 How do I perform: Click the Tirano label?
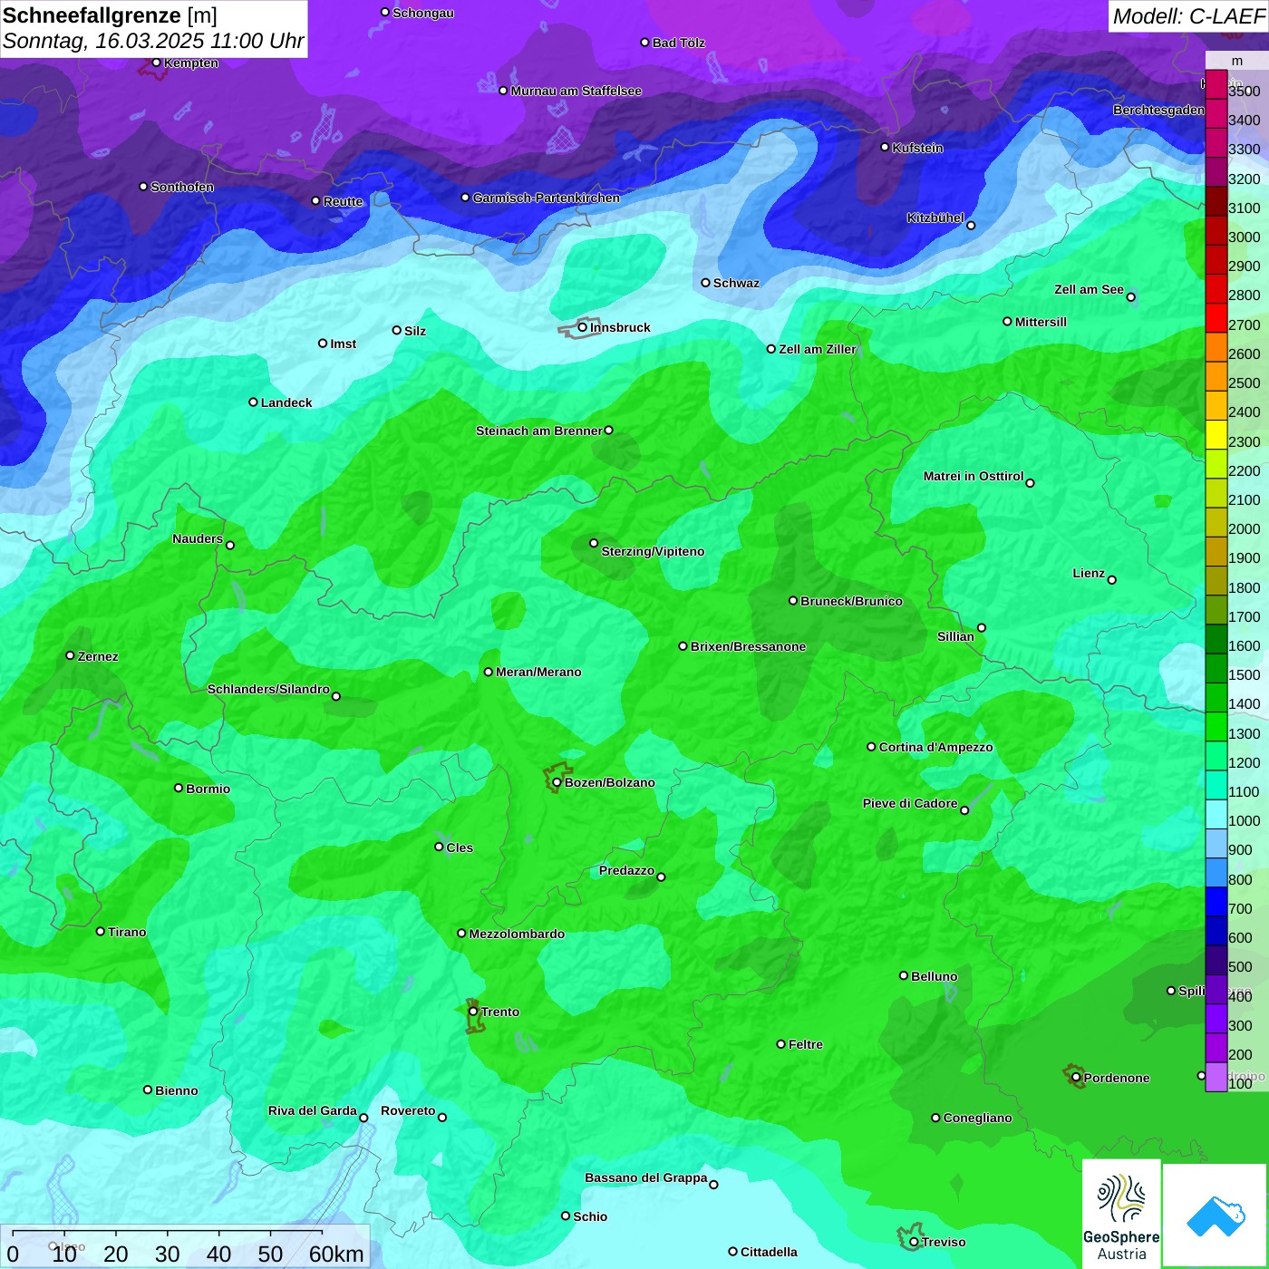pos(127,932)
